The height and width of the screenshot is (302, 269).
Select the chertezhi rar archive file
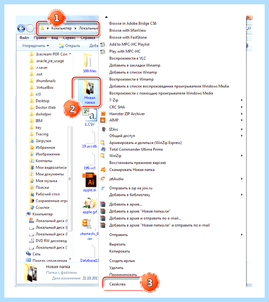tap(89, 224)
